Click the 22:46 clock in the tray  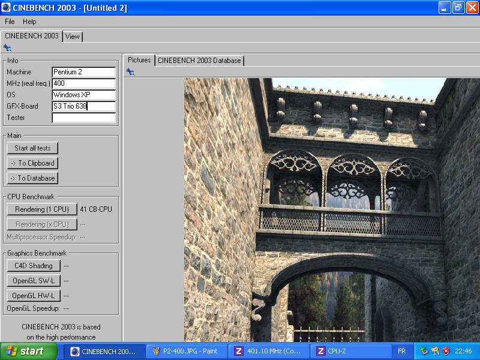[463, 351]
